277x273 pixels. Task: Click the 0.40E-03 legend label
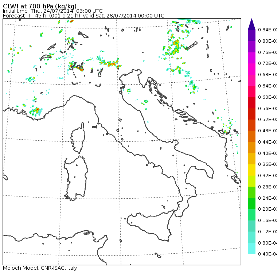(268, 153)
